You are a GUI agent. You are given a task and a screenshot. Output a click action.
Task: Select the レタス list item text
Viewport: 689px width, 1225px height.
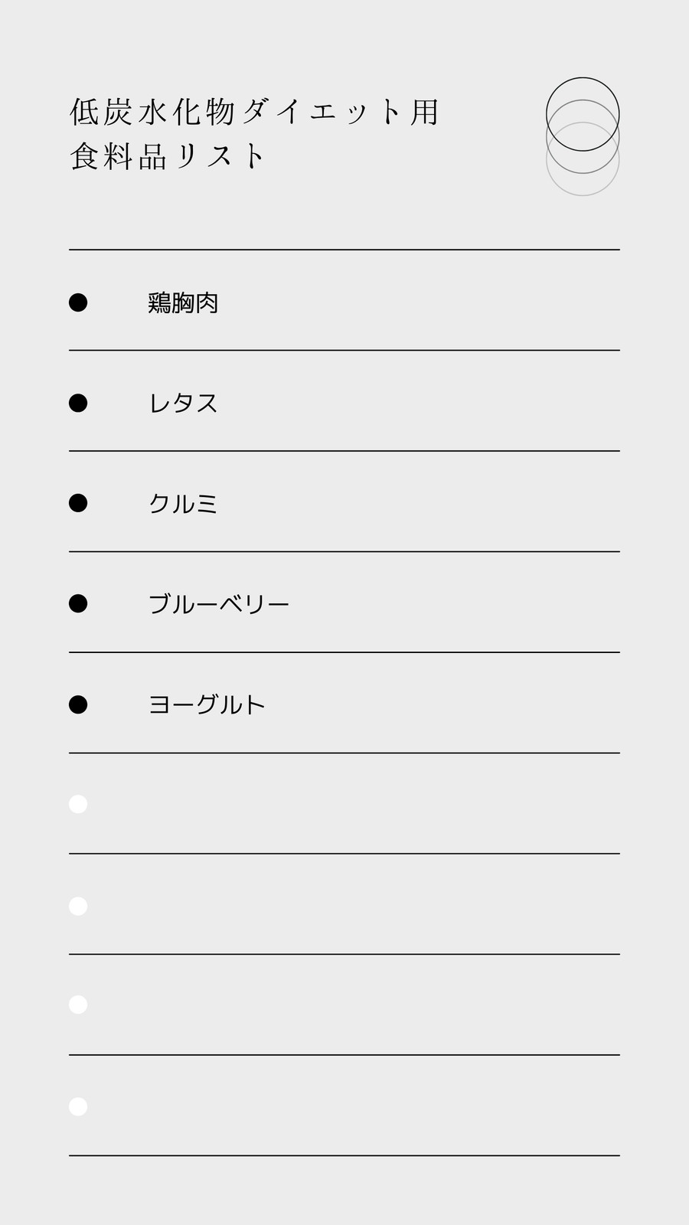183,403
